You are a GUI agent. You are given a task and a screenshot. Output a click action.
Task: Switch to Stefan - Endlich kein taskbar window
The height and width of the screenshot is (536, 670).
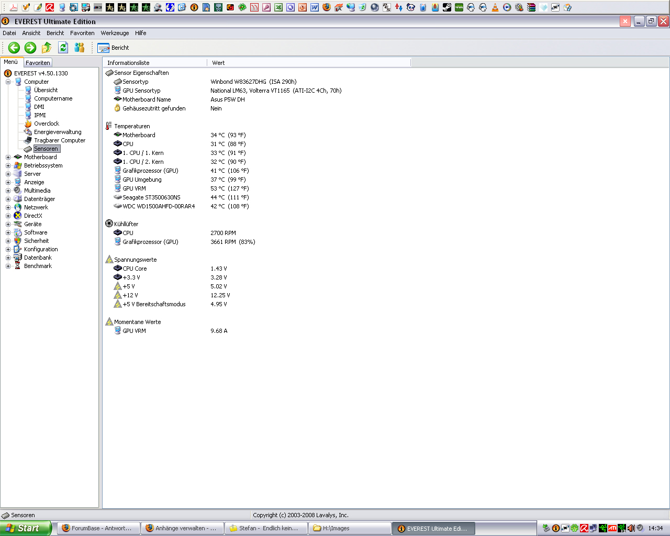point(266,528)
